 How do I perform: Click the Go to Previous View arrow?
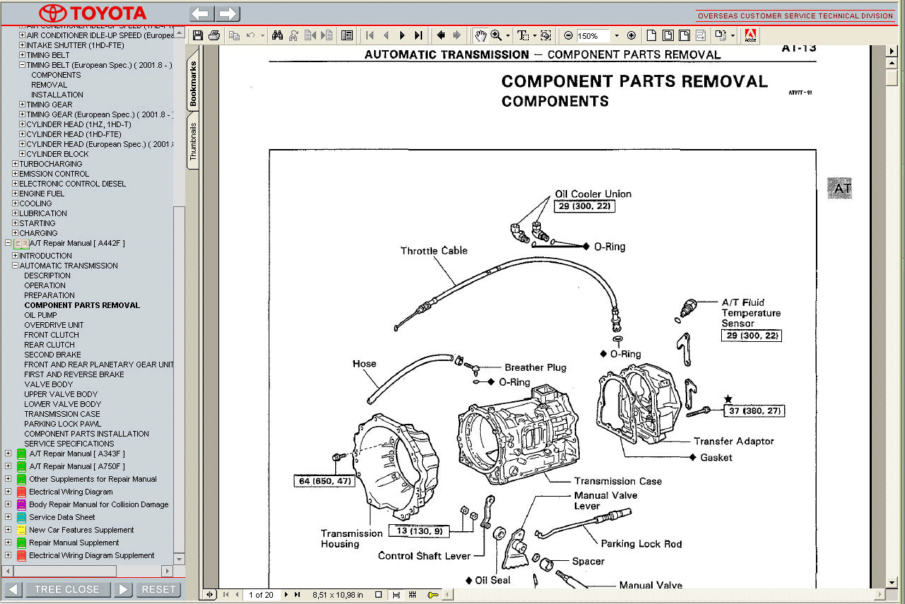click(441, 35)
